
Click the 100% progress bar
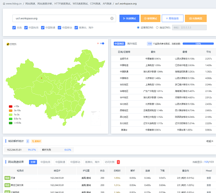(x=198, y=44)
